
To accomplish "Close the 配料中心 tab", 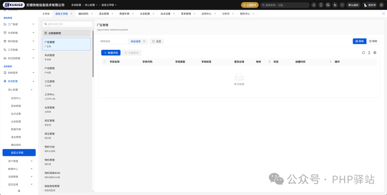I will tap(253, 14).
